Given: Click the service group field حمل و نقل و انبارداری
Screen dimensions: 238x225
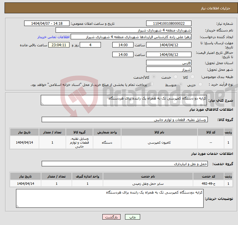Looking at the screenshot, I should click(x=125, y=164).
